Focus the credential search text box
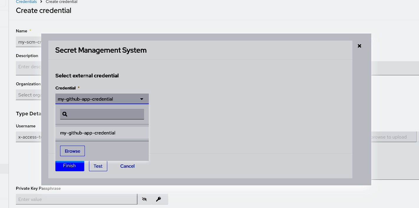Image resolution: width=419 pixels, height=208 pixels. tap(106, 114)
